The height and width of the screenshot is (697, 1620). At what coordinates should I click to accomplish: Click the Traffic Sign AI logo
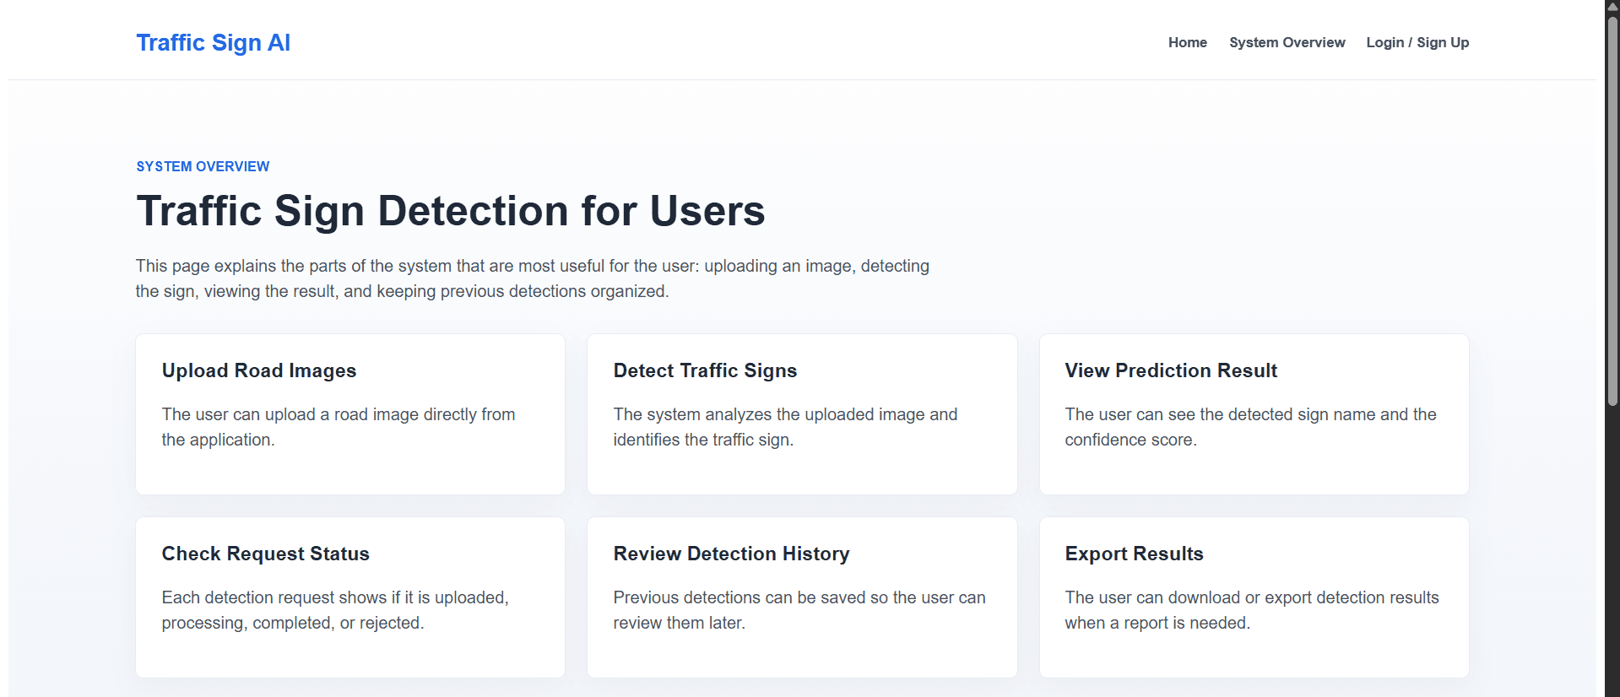(214, 42)
